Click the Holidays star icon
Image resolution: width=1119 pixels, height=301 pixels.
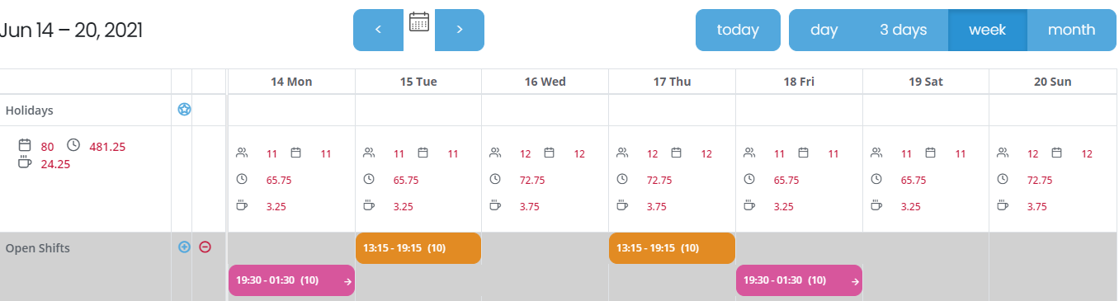pos(184,109)
